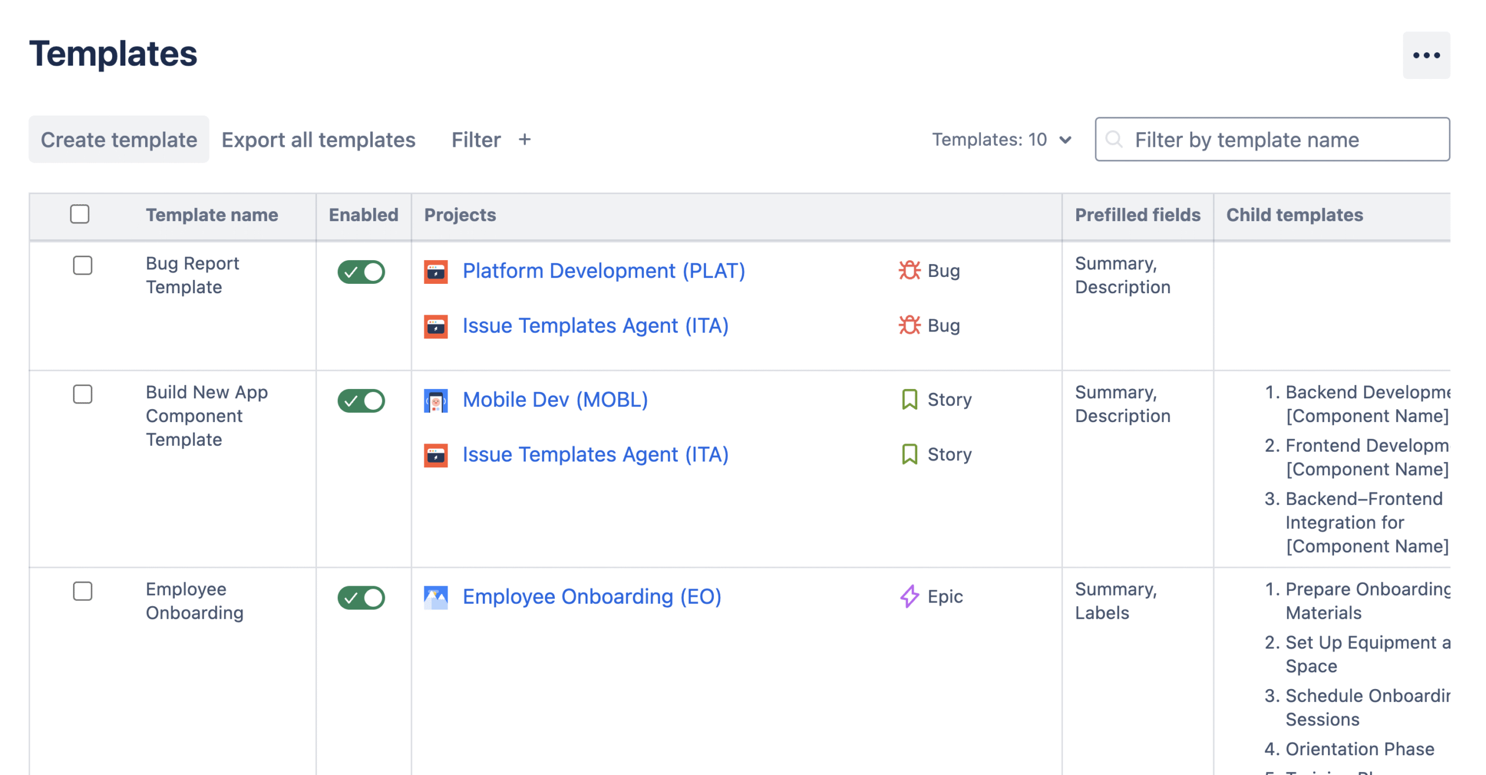
Task: Click the Story icon beside Mobile Dev
Action: click(x=909, y=399)
